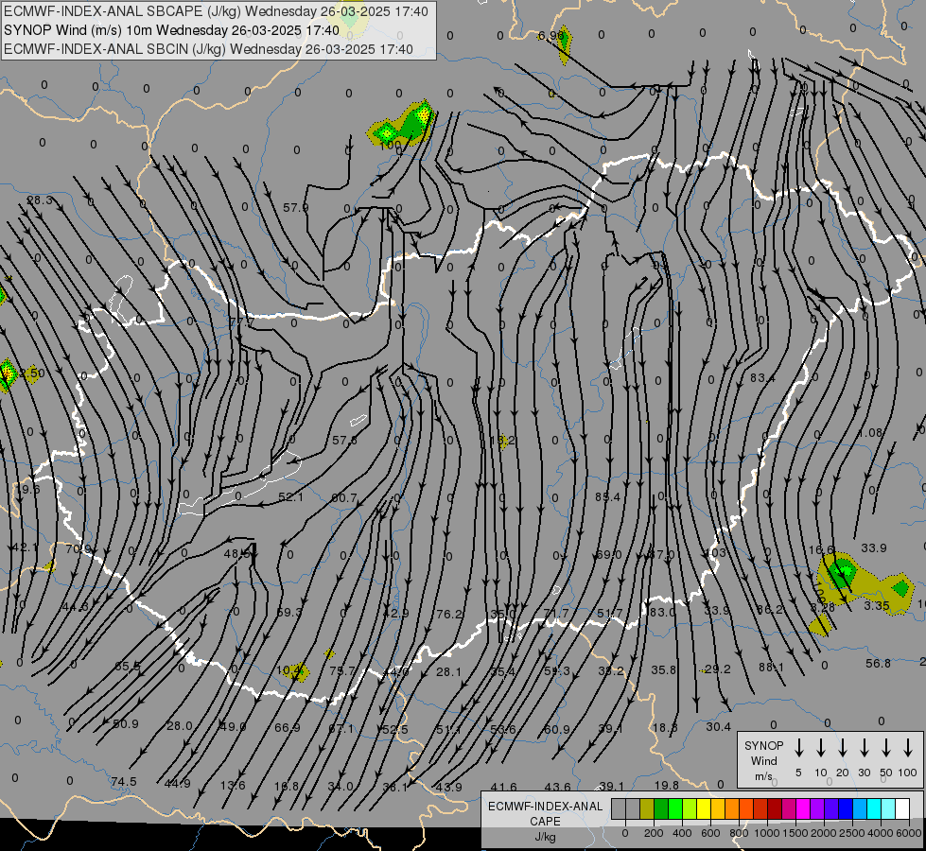The width and height of the screenshot is (926, 851).
Task: Click the 41.6 map value
Action: pyautogui.click(x=503, y=787)
